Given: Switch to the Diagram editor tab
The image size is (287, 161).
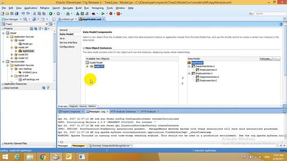Looking at the screenshot, I should point(74,106).
